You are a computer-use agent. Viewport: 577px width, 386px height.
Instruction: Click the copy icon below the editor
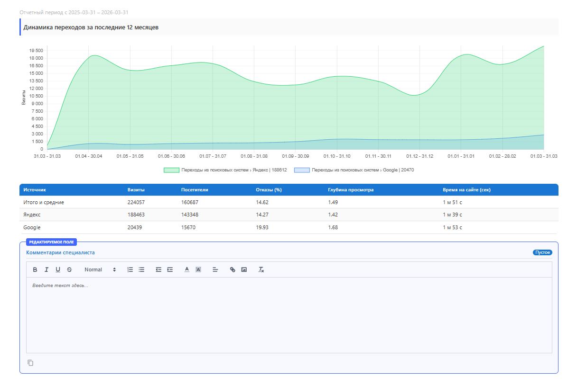tap(30, 363)
